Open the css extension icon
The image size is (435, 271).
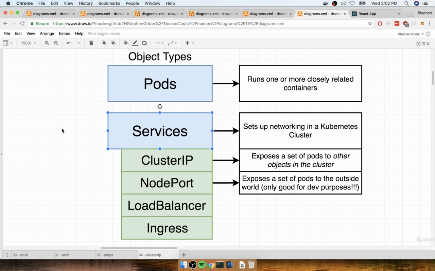[x=388, y=24]
